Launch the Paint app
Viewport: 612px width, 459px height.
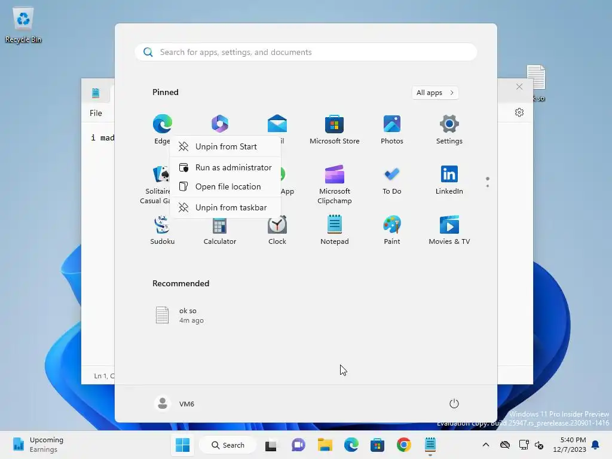[392, 230]
